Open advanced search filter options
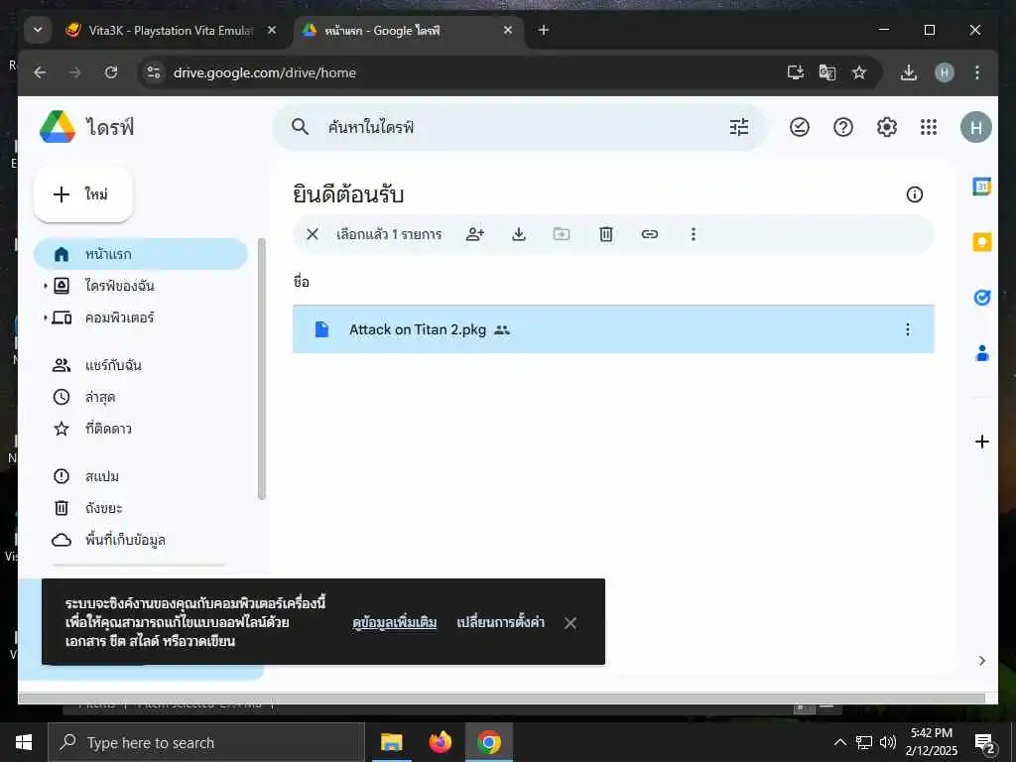Viewport: 1016px width, 762px height. [x=738, y=127]
